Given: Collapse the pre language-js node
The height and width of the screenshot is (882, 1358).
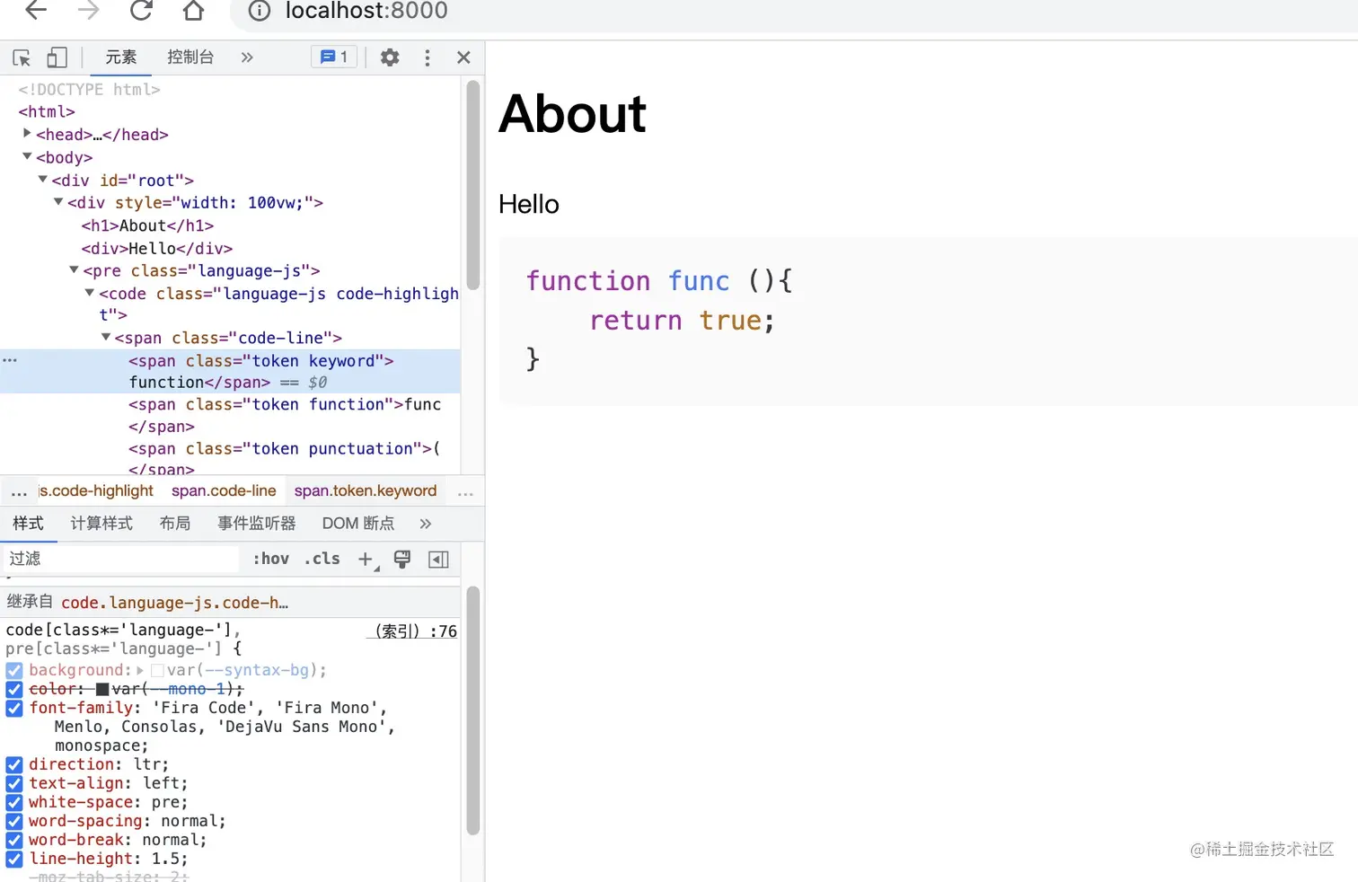Looking at the screenshot, I should tap(74, 269).
